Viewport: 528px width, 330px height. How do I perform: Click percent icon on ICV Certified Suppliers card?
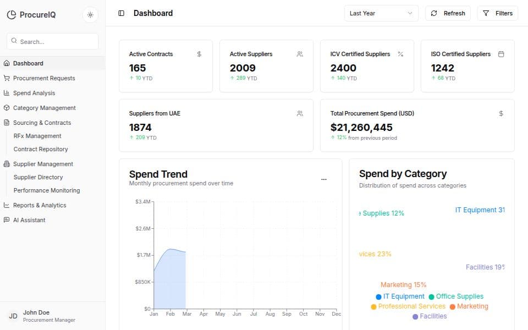tap(400, 54)
